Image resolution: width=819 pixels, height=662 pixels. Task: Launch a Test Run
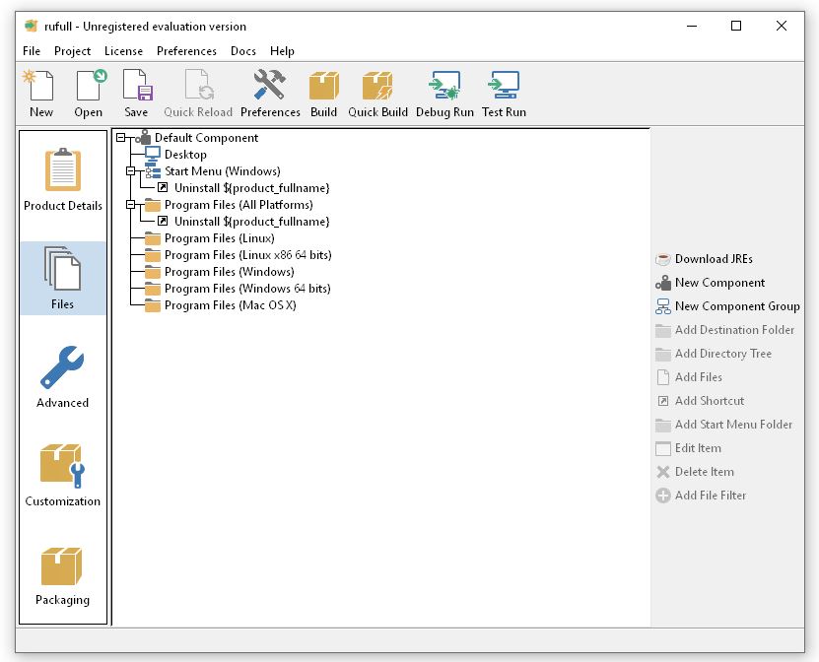pyautogui.click(x=503, y=89)
